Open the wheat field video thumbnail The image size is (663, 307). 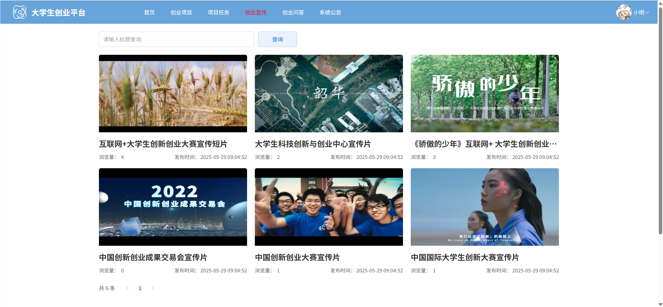[173, 94]
